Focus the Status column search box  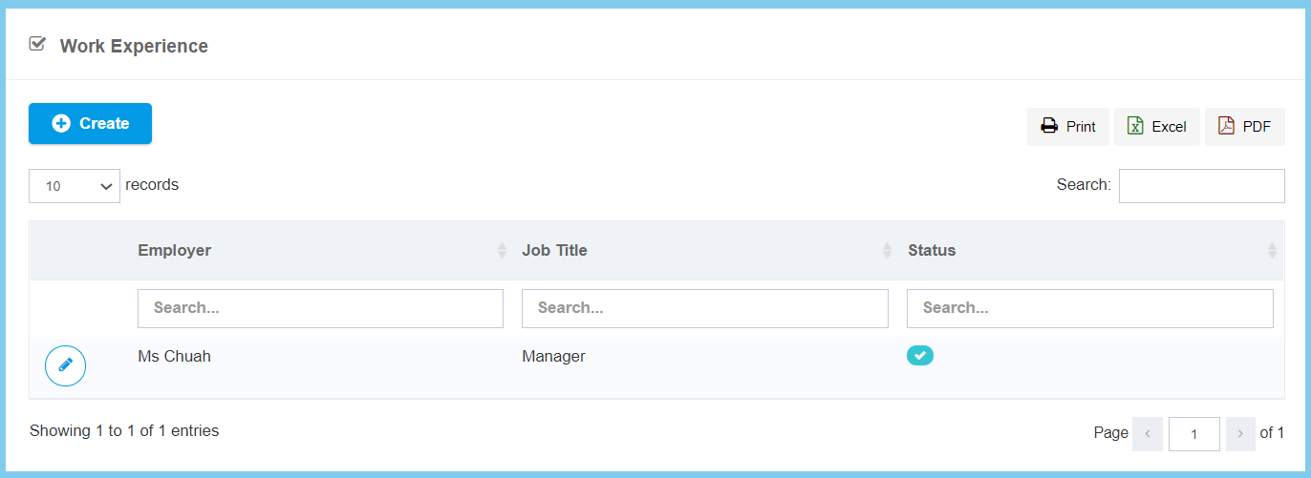click(x=1089, y=309)
